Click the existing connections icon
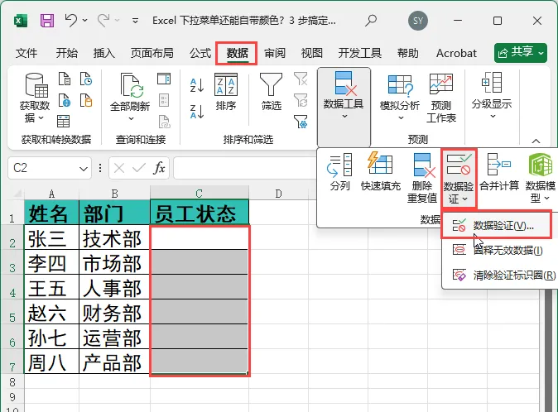The image size is (558, 412). 86,100
